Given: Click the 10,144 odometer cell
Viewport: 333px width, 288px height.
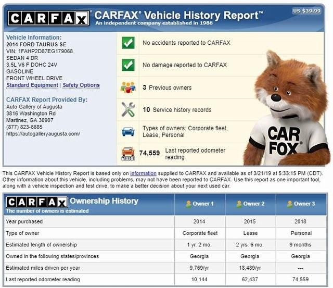Looking at the screenshot, I should [x=199, y=279].
